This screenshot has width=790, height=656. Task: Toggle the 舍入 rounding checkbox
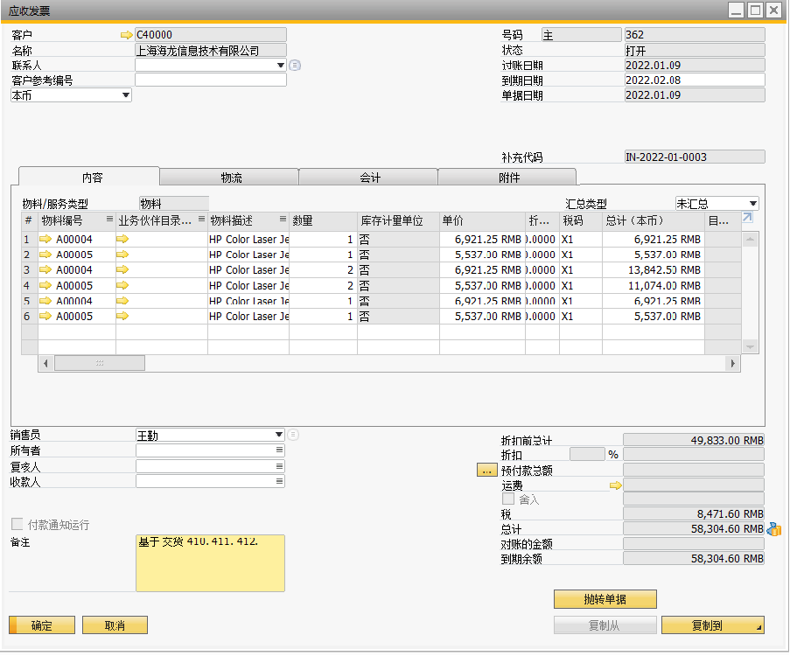[x=508, y=499]
